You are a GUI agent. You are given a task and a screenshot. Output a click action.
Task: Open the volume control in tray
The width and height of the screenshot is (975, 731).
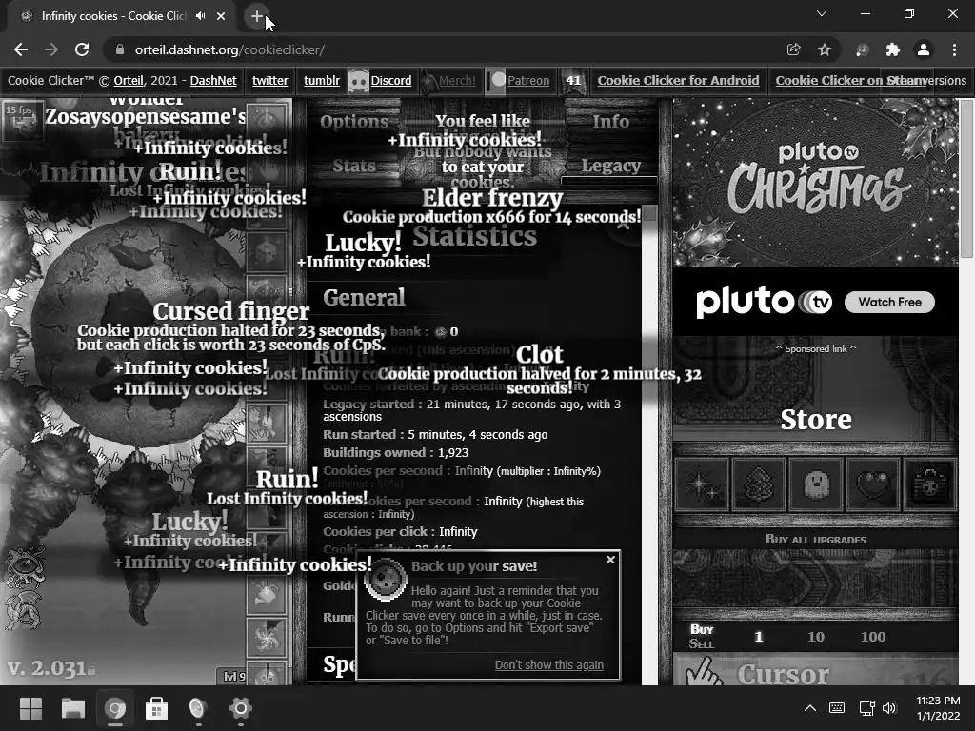point(889,708)
